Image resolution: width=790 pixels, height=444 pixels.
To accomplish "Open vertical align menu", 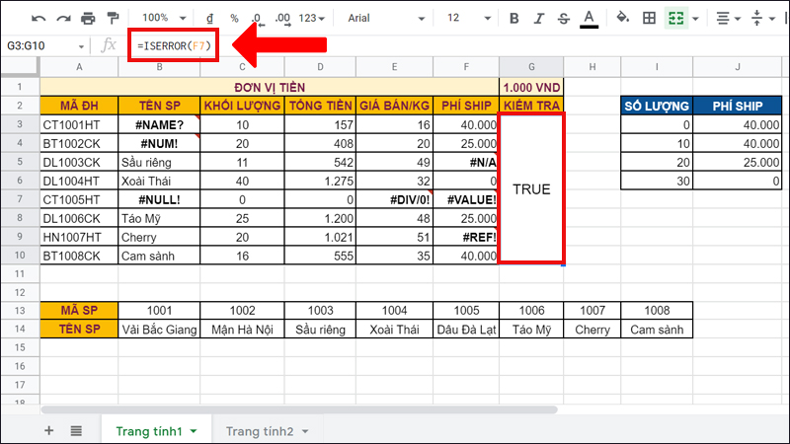I will [762, 19].
